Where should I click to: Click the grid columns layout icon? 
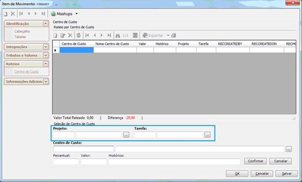(135, 35)
